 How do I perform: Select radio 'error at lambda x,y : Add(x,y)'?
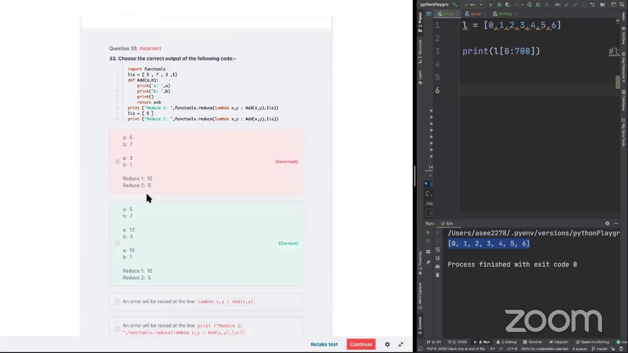(x=117, y=302)
